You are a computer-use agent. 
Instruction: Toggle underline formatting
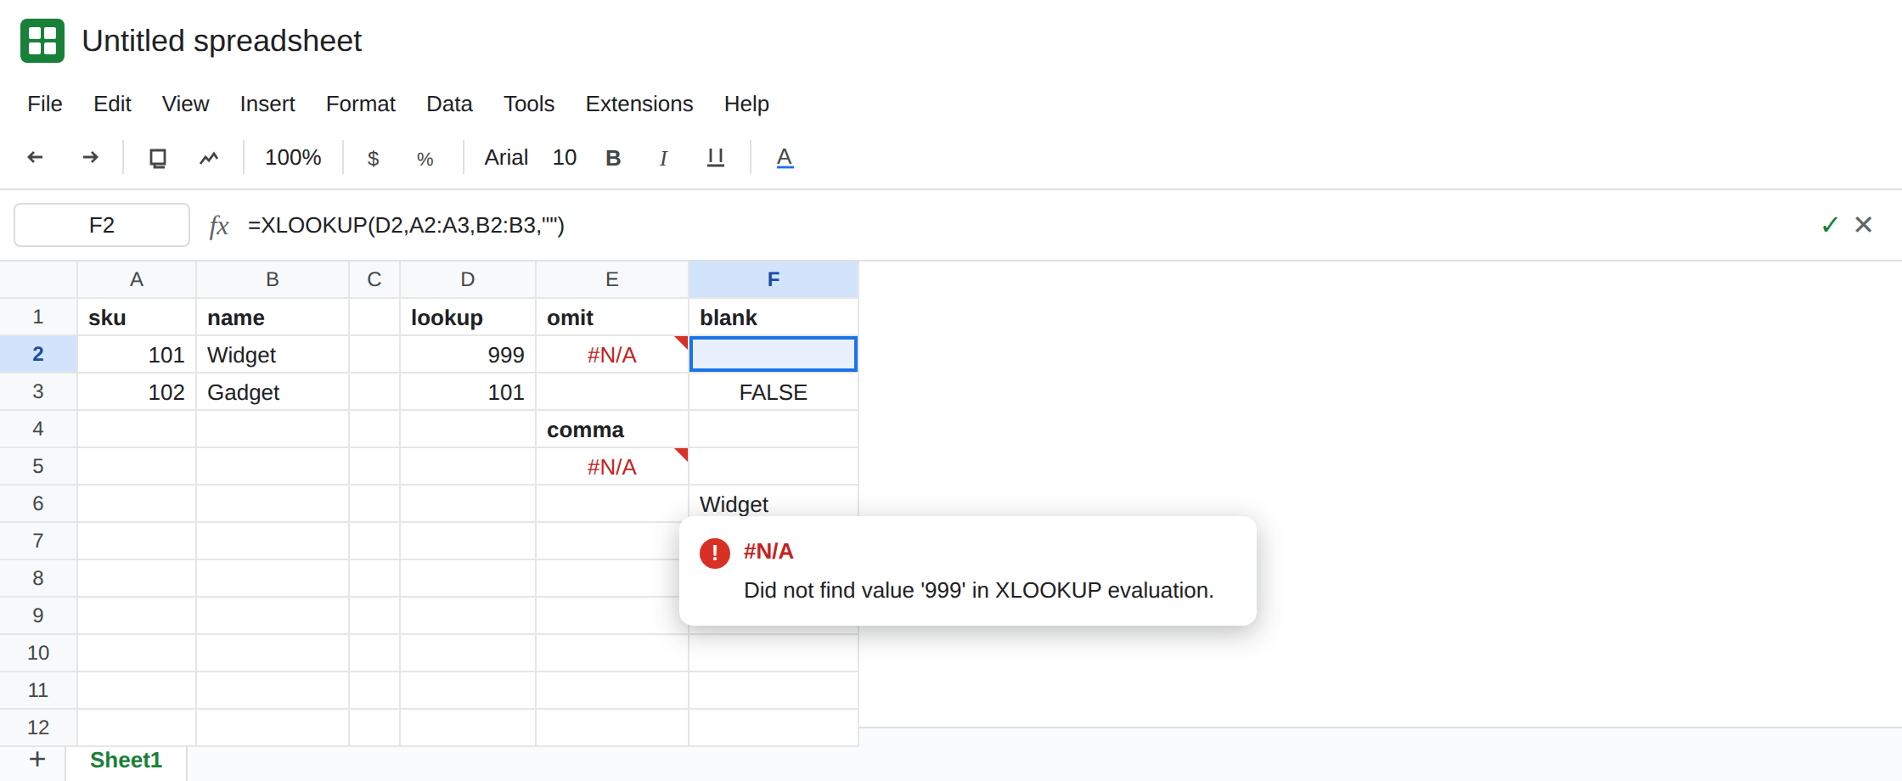click(716, 158)
